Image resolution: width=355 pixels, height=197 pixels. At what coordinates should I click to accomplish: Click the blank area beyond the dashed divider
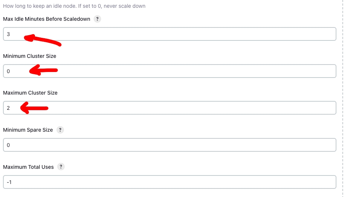349,98
